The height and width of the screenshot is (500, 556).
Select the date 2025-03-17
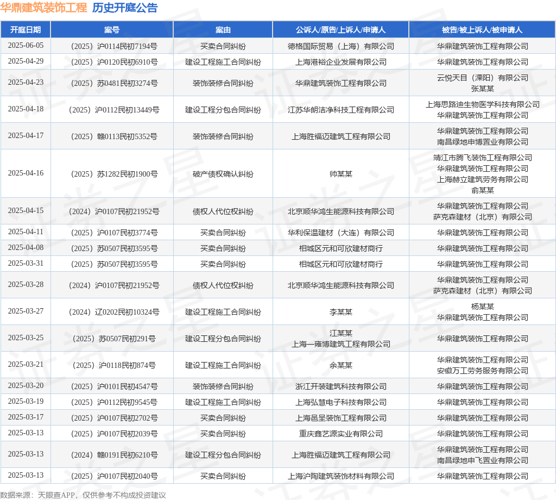pos(26,417)
